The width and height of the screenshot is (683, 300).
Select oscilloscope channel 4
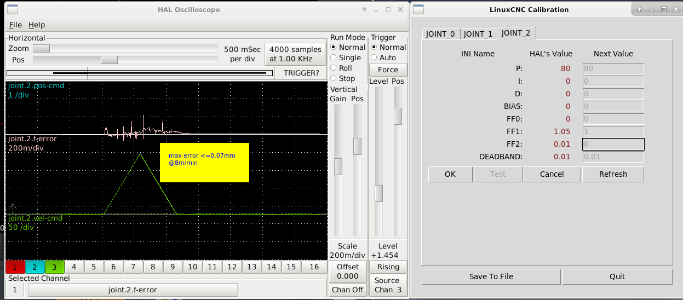point(74,267)
